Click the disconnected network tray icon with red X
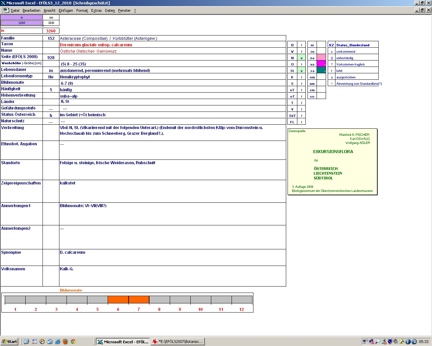This screenshot has width=432, height=346. coord(372,342)
